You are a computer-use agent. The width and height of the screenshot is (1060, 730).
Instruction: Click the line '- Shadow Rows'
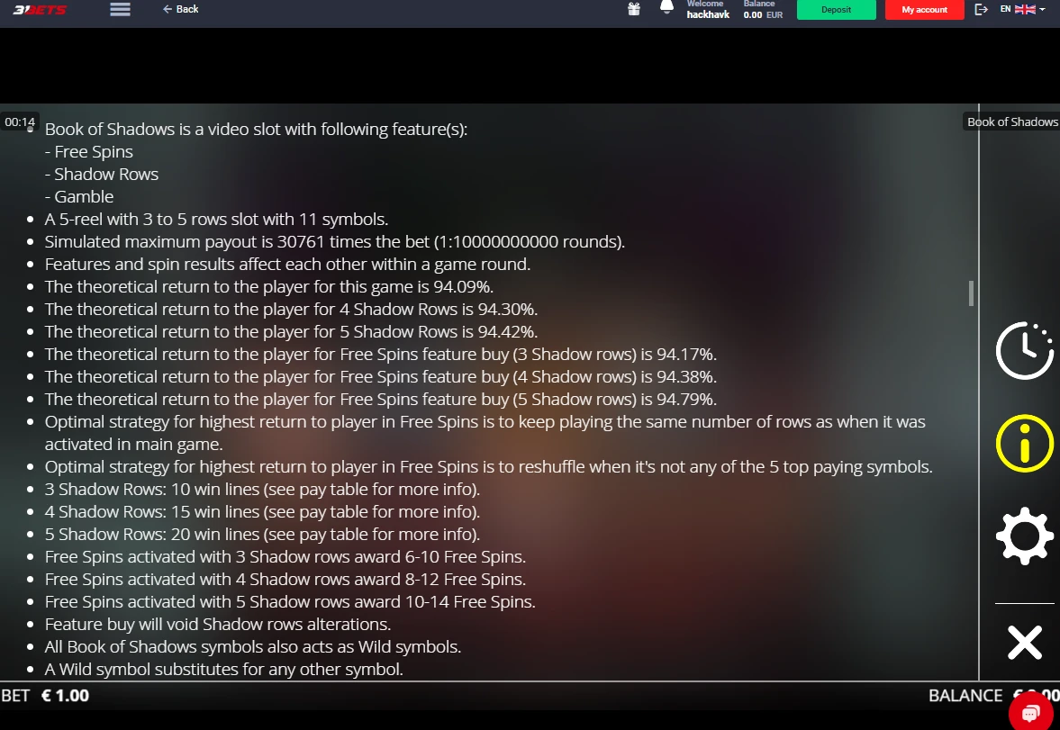pyautogui.click(x=102, y=174)
